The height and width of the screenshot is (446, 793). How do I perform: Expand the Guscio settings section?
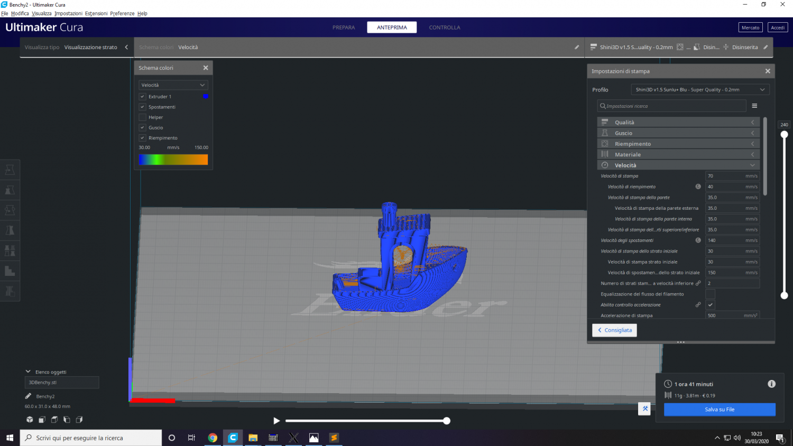point(678,133)
